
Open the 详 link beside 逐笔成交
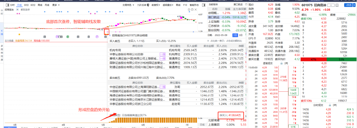click(x=287, y=63)
